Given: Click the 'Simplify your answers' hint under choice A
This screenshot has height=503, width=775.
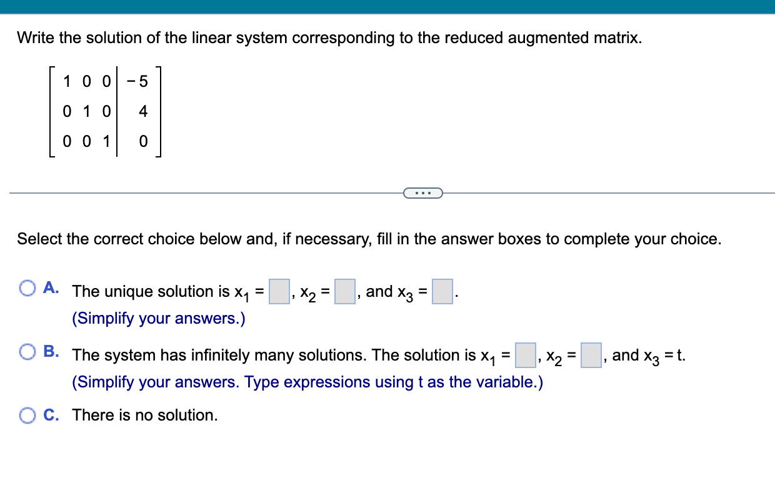Looking at the screenshot, I should [156, 318].
